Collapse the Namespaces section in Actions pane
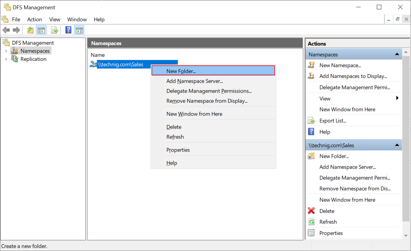 coord(397,54)
